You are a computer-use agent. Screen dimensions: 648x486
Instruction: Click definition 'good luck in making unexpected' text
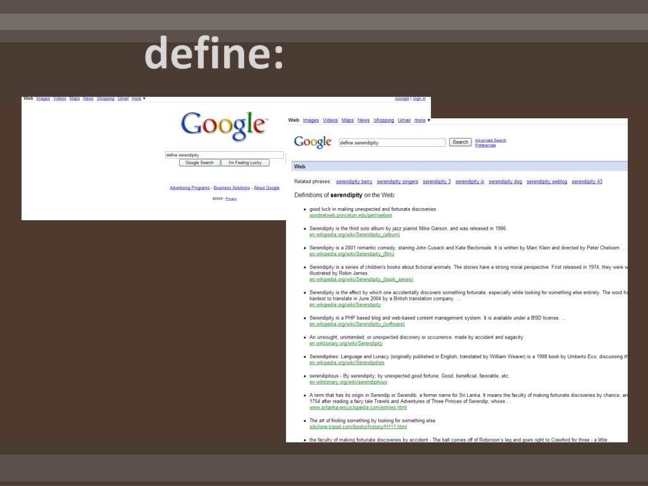click(x=373, y=209)
